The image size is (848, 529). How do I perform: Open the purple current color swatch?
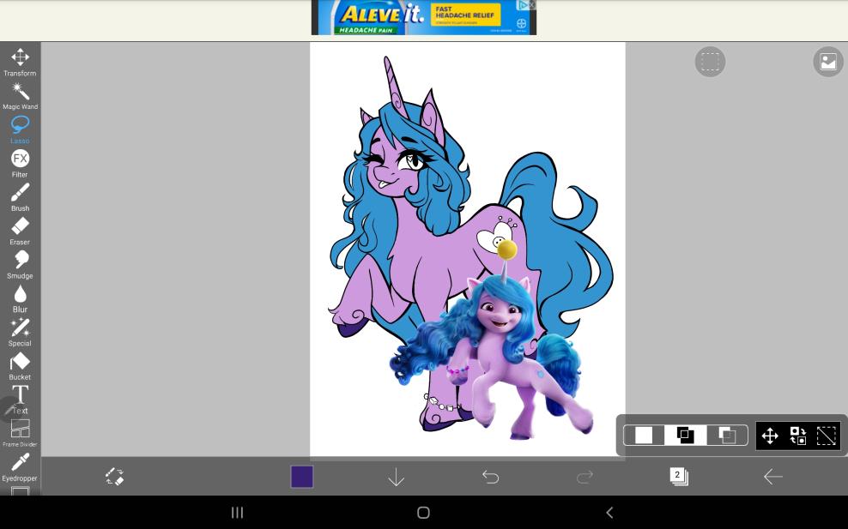(x=302, y=477)
